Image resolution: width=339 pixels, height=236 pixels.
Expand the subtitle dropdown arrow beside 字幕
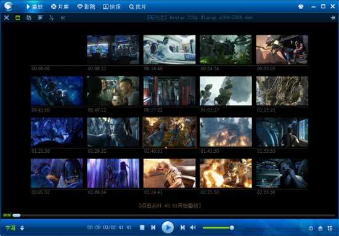tap(22, 228)
